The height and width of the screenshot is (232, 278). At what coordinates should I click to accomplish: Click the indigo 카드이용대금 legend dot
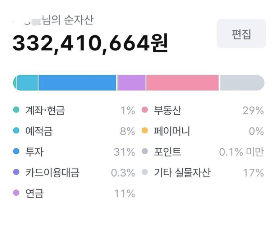[16, 173]
